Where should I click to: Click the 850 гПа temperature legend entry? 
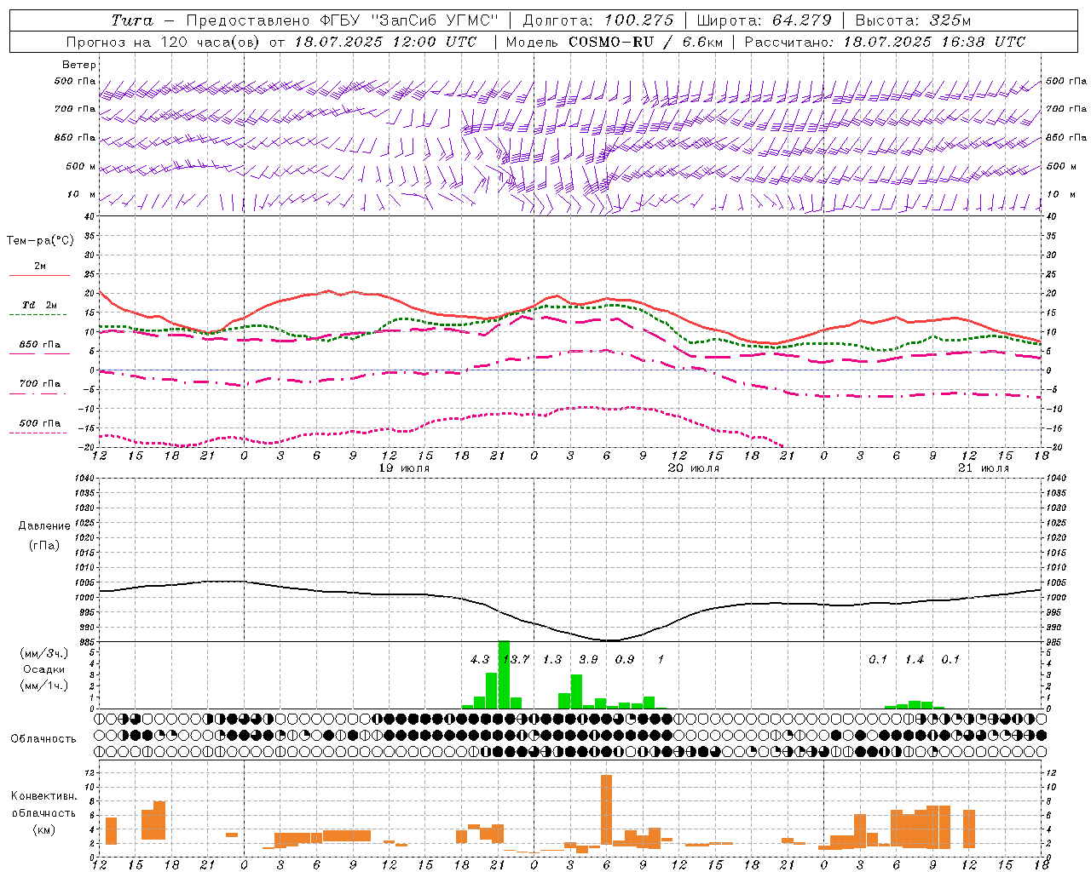[x=39, y=349]
